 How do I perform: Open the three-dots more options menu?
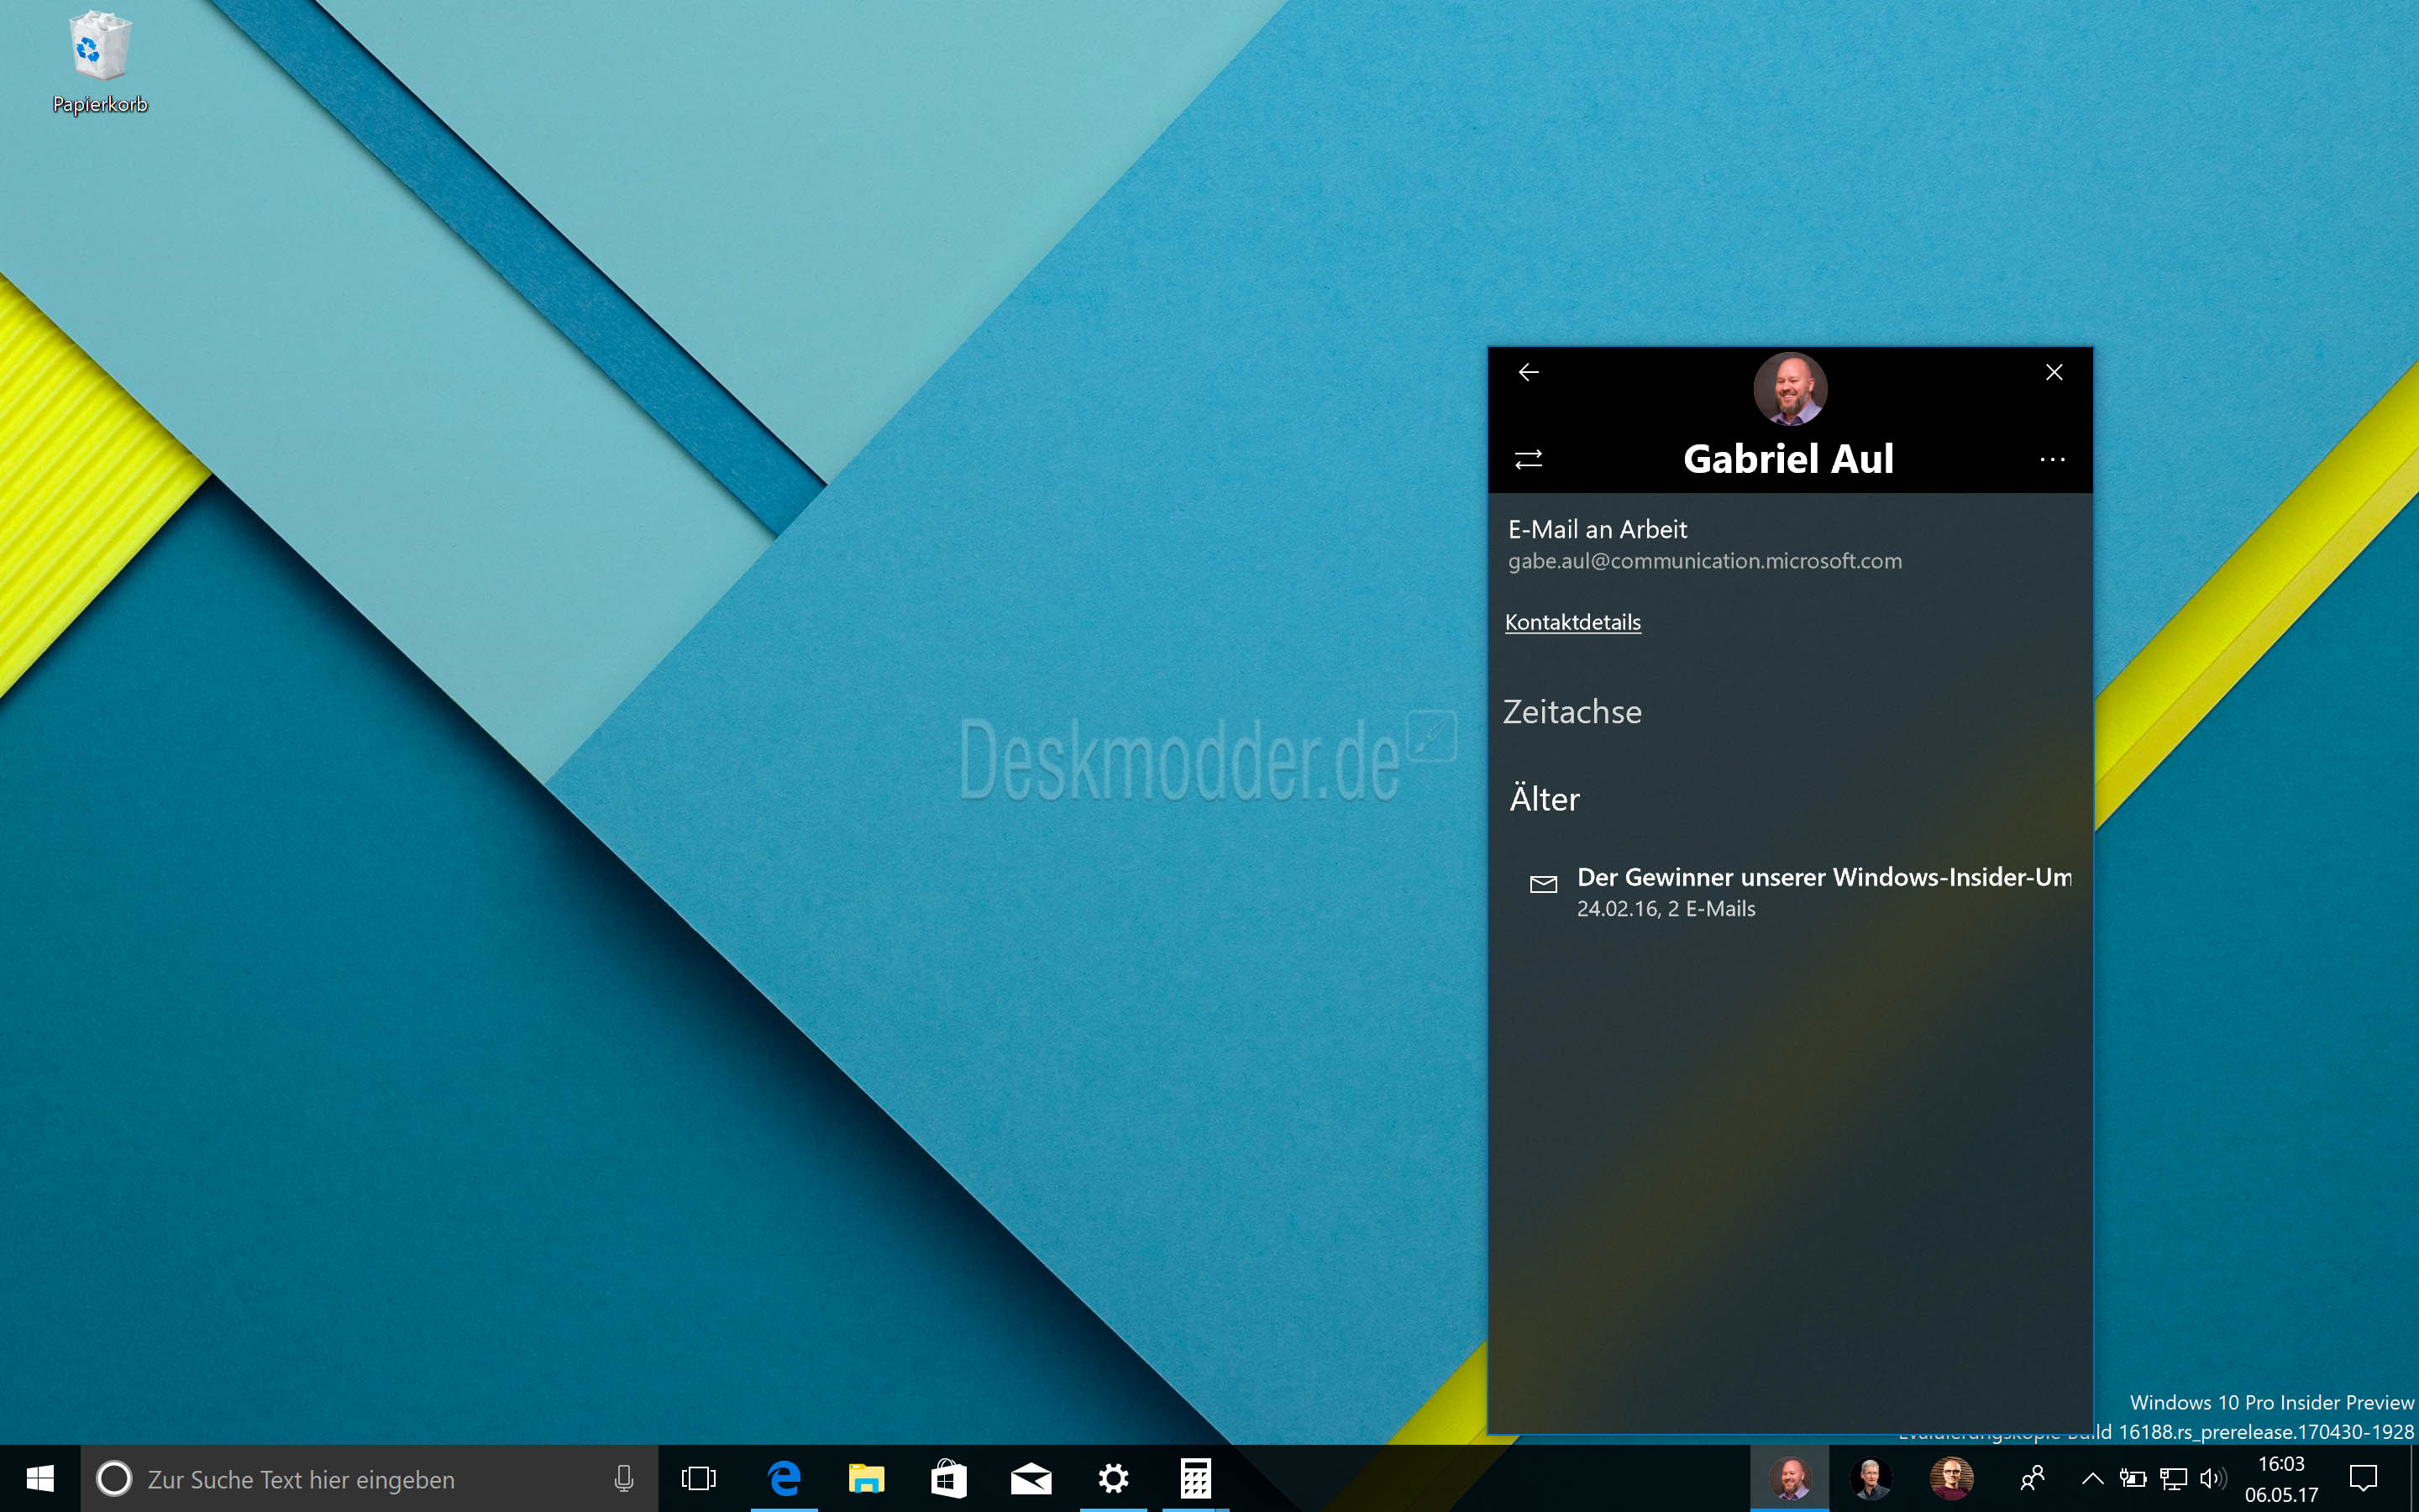[2052, 459]
